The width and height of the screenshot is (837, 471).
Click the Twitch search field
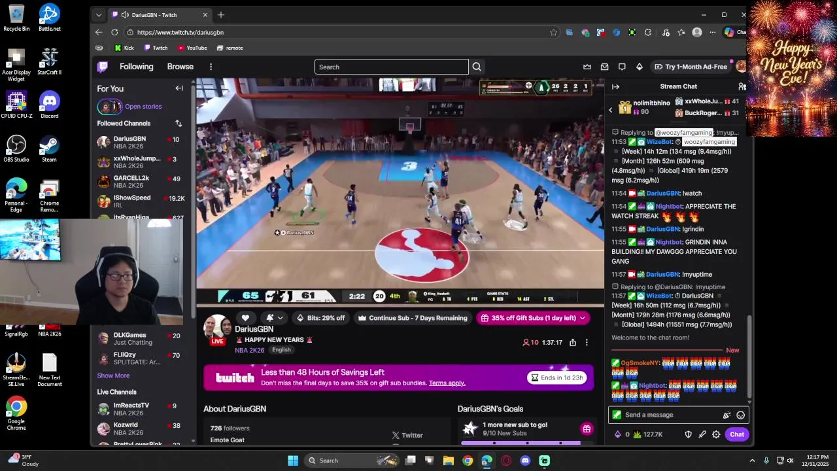[391, 67]
